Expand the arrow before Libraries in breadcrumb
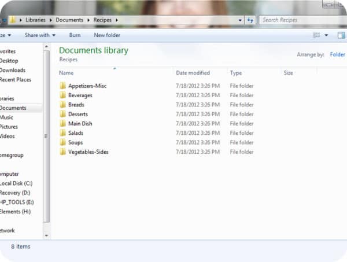This screenshot has width=347, height=262. [21, 20]
